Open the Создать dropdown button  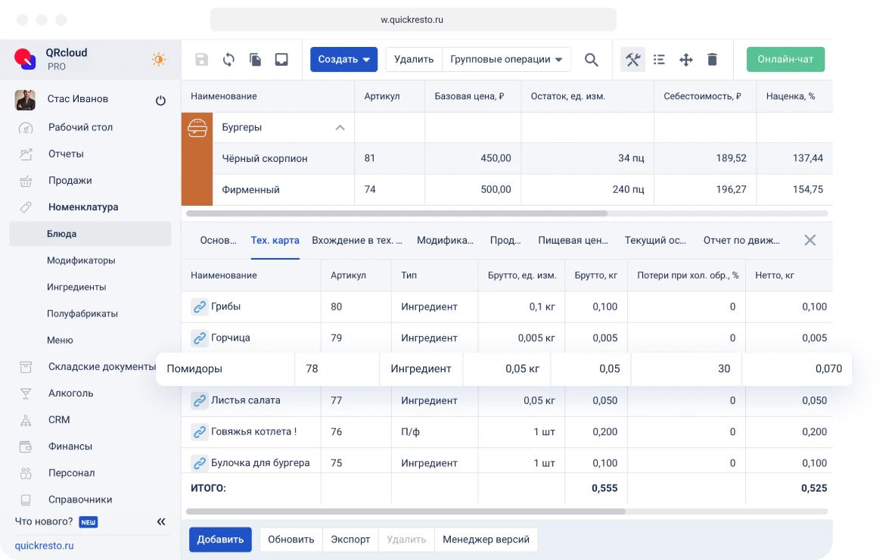[343, 60]
